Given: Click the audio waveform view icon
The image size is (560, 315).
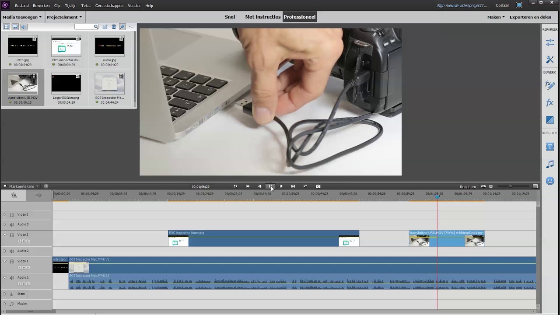Looking at the screenshot, I should (38, 195).
